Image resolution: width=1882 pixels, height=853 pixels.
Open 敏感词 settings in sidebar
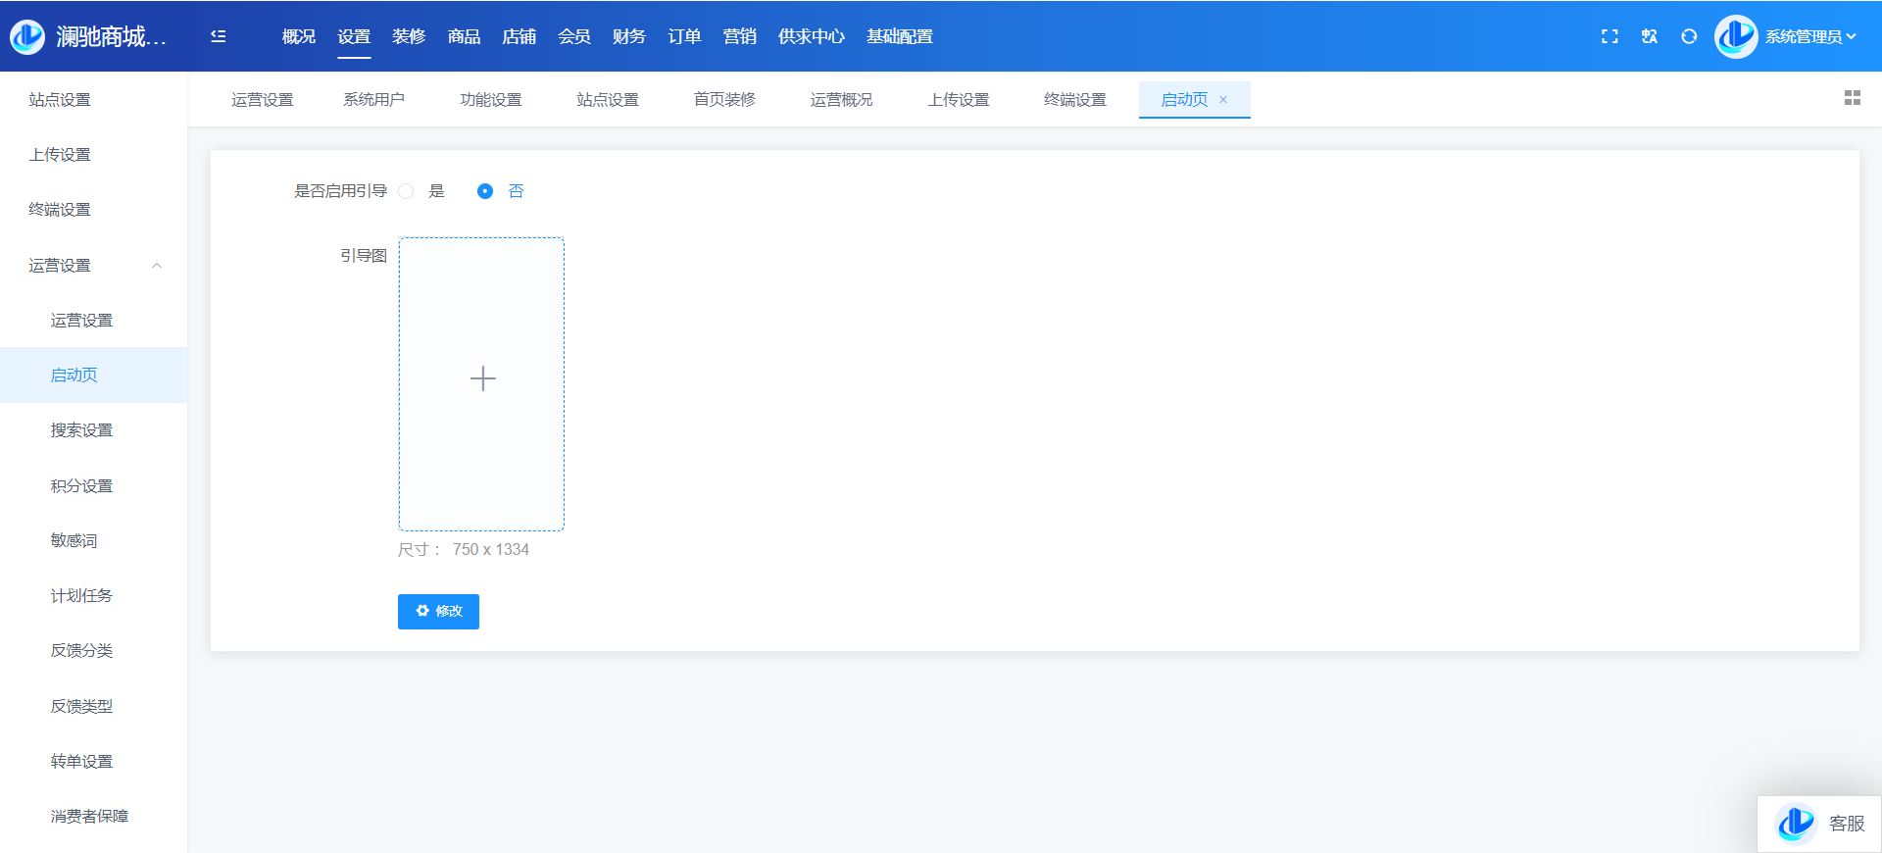tap(74, 540)
